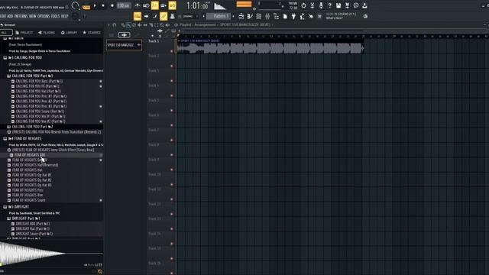Screen dimensions: 489x275
Task: Click the Stop button in the transport
Action: click(x=103, y=5)
